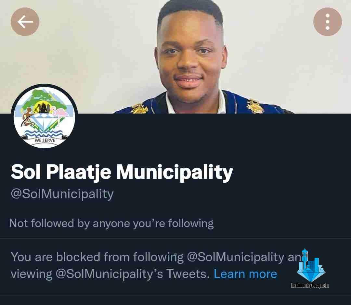
Task: Tap "Not followed by anyone you're following"
Action: (111, 223)
